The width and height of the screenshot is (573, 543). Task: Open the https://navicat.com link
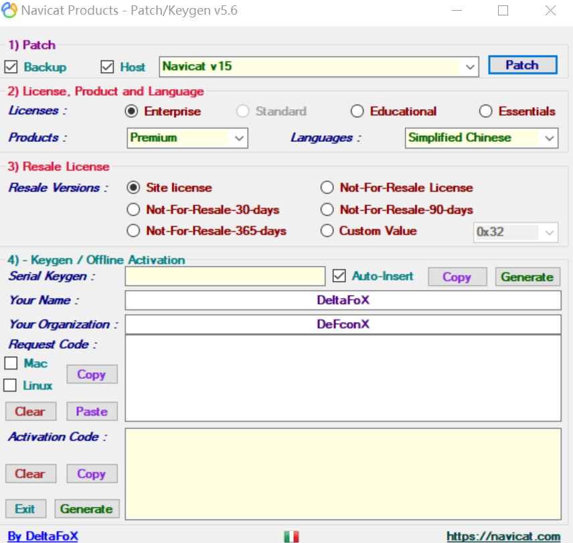click(503, 536)
